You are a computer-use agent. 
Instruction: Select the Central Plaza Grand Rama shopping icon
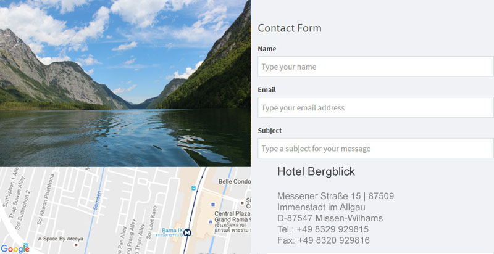(211, 222)
